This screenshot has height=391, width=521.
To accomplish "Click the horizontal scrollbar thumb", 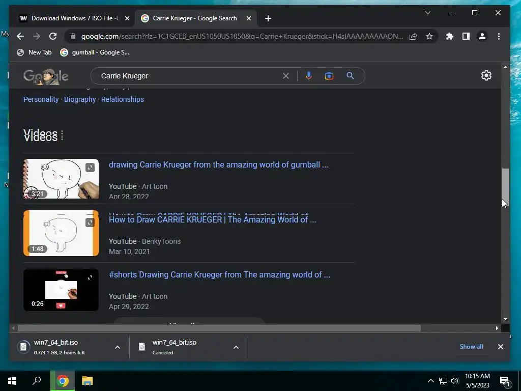I will pos(219,328).
